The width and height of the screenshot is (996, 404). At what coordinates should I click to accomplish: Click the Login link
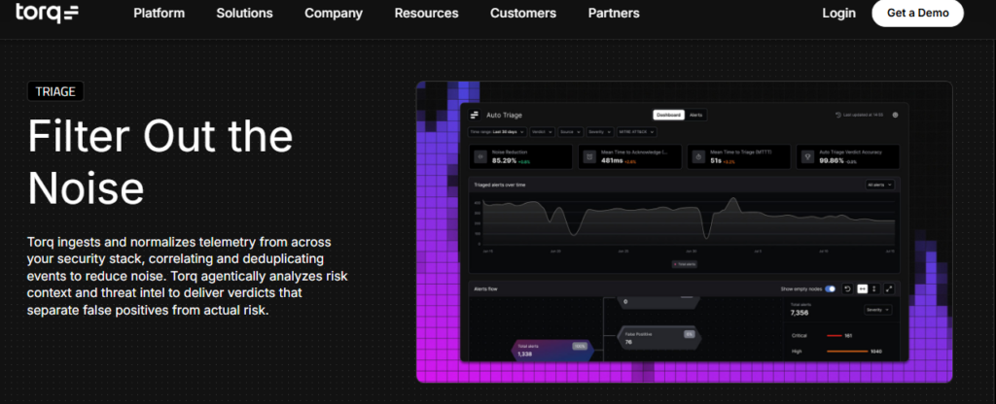pyautogui.click(x=838, y=13)
